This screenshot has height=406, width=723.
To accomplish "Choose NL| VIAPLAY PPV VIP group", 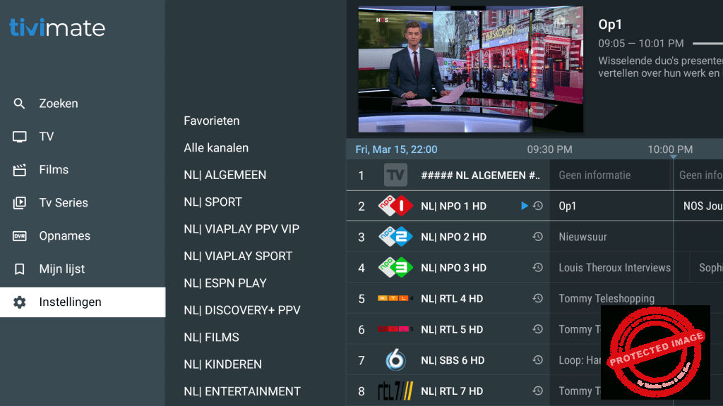I will pyautogui.click(x=241, y=229).
